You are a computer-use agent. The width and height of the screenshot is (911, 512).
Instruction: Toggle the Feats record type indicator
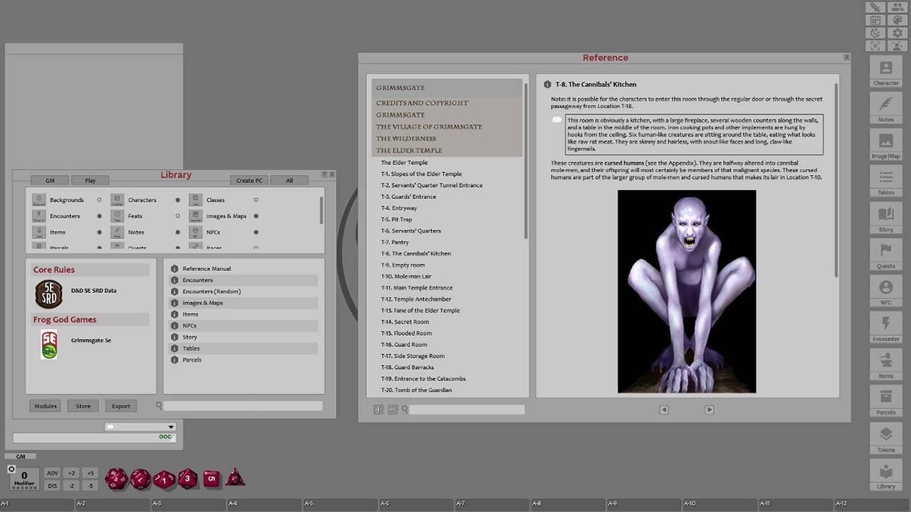point(177,215)
